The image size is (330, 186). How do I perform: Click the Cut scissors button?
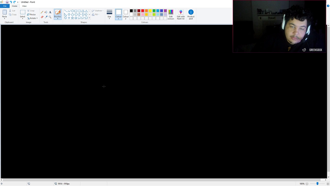[12, 10]
